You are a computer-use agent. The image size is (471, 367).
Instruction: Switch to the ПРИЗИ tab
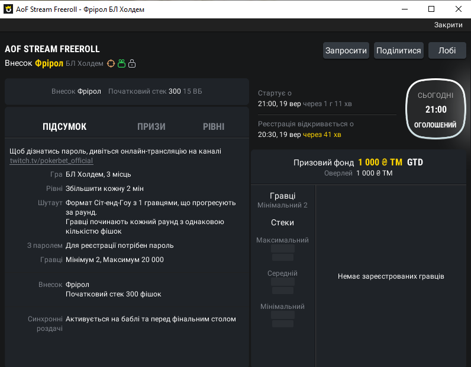151,126
